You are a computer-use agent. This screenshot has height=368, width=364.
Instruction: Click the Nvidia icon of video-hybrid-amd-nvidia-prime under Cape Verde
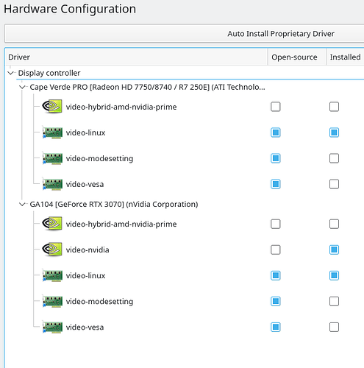tap(52, 107)
